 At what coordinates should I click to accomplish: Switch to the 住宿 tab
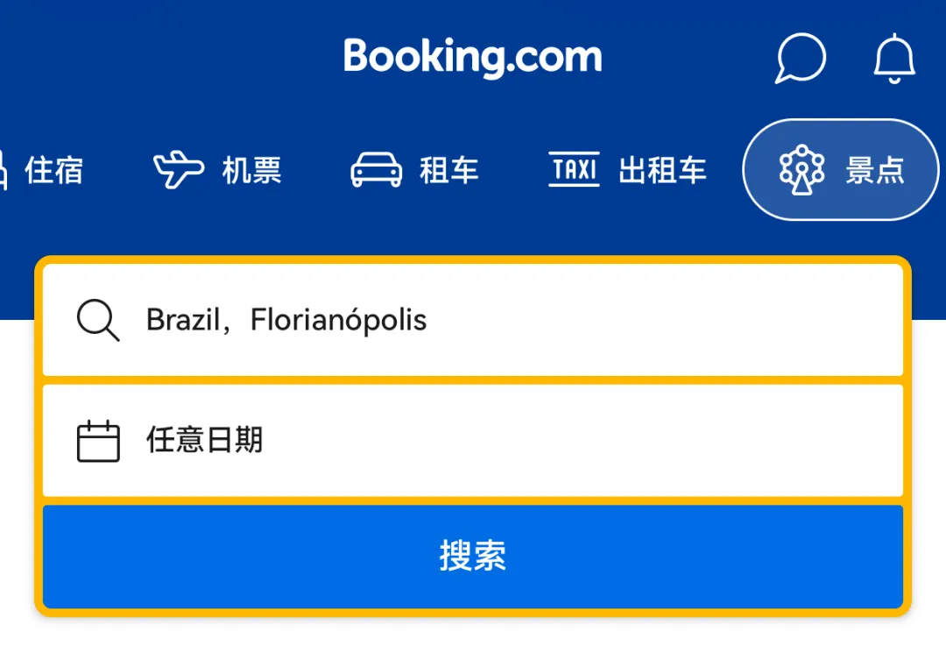click(x=53, y=170)
